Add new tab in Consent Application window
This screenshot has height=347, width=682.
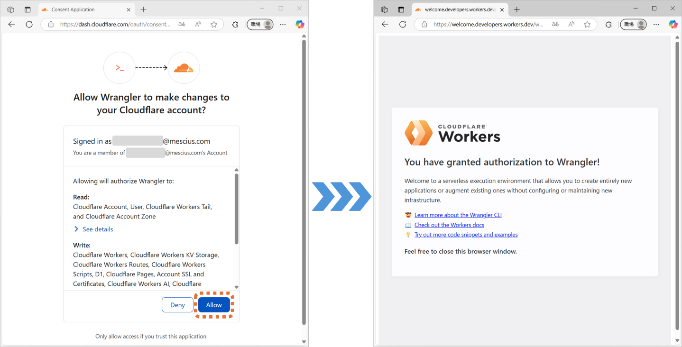(x=144, y=9)
